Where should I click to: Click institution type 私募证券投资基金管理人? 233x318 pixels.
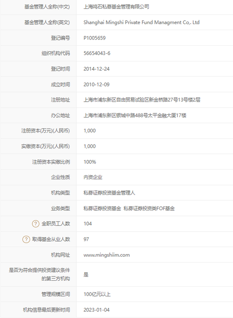[x=109, y=193]
